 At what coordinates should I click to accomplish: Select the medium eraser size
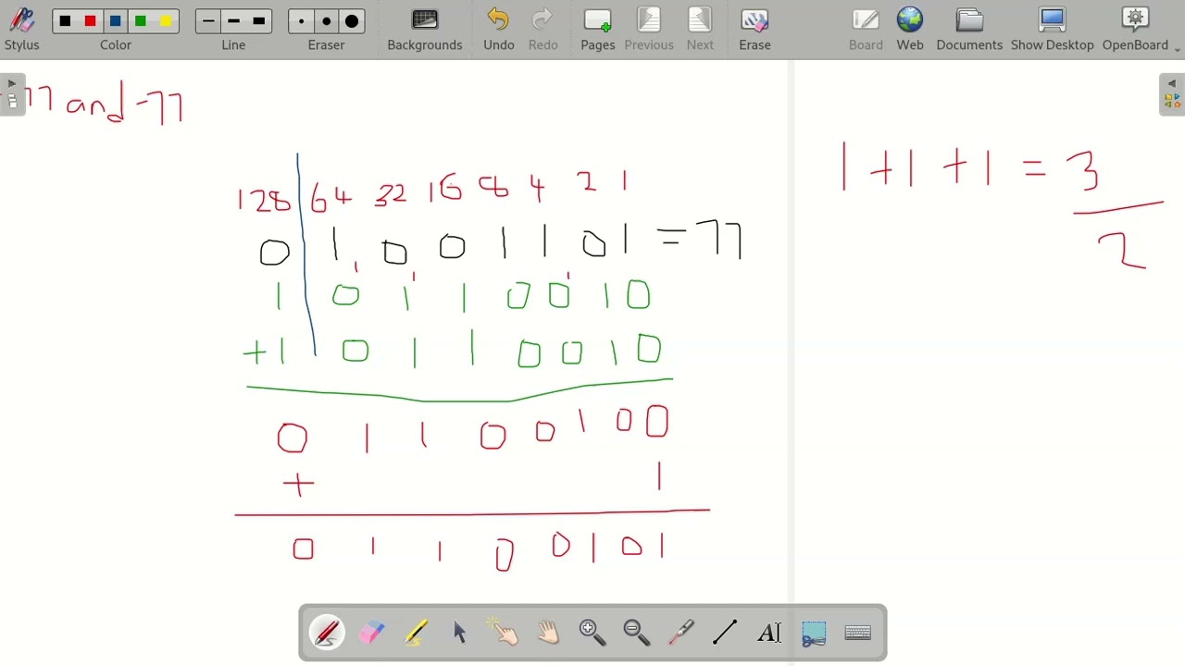326,21
